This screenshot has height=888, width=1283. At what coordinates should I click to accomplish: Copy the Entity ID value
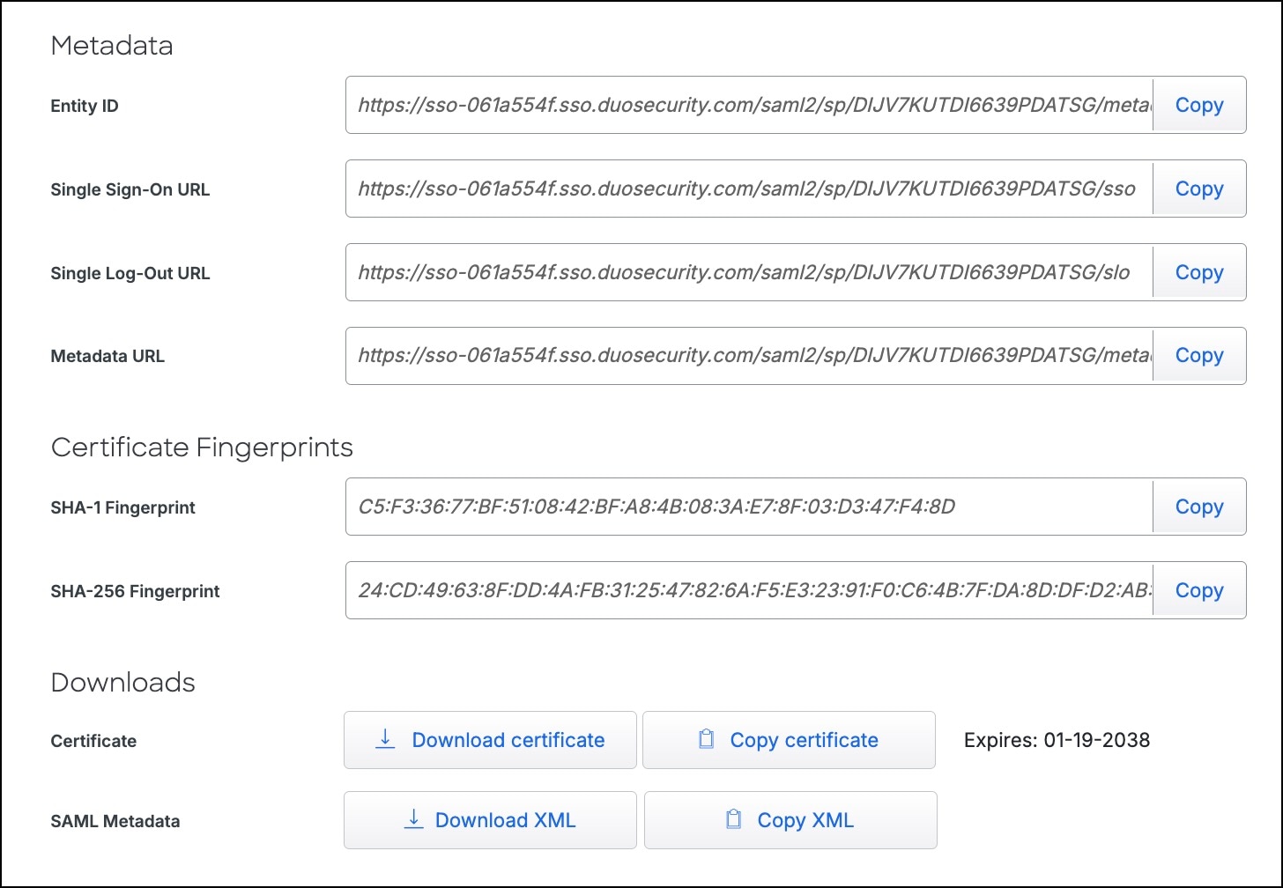click(x=1198, y=105)
